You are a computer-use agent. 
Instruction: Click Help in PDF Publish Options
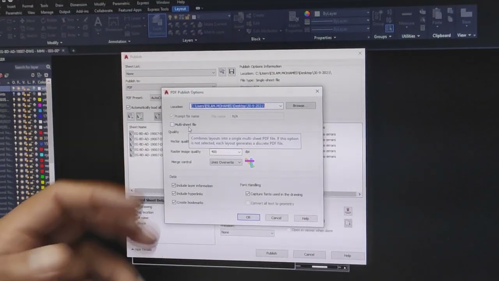[x=305, y=218]
